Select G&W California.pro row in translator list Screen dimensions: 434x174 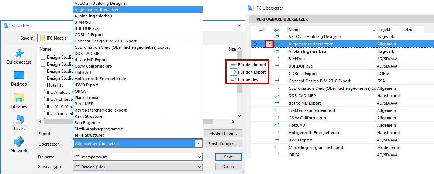point(342,118)
